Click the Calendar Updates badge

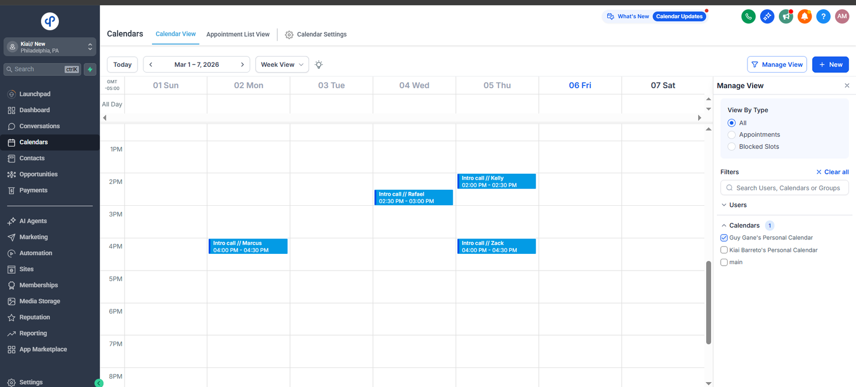pyautogui.click(x=679, y=17)
